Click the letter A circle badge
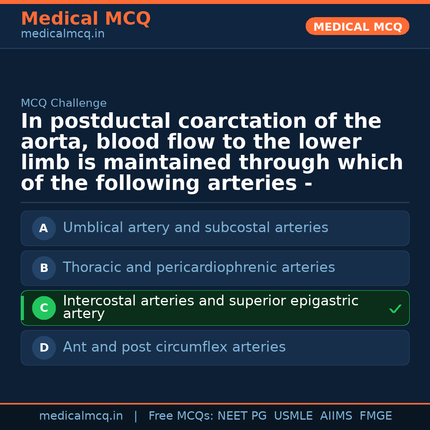This screenshot has height=430, width=430. point(44,228)
